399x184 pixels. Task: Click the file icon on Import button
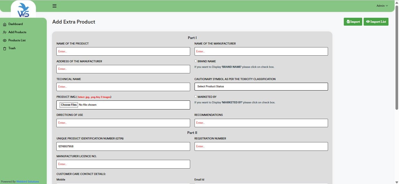(348, 22)
